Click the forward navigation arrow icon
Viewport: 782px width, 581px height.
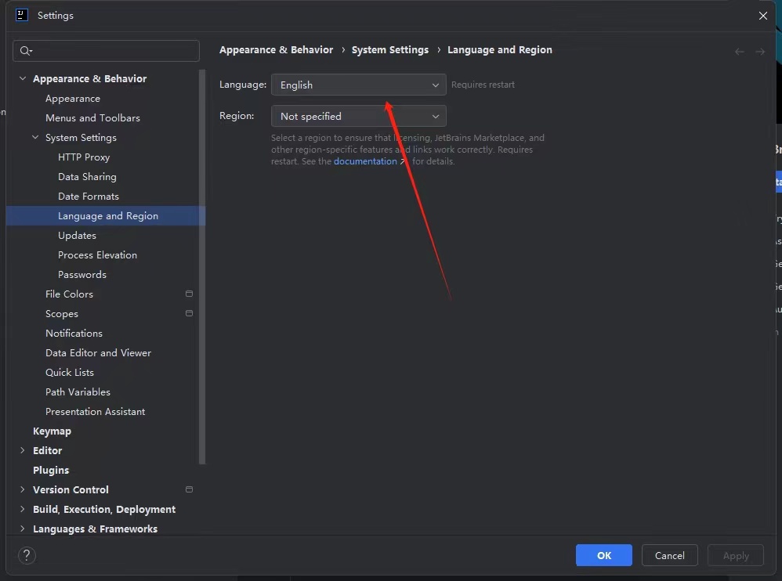(x=759, y=52)
